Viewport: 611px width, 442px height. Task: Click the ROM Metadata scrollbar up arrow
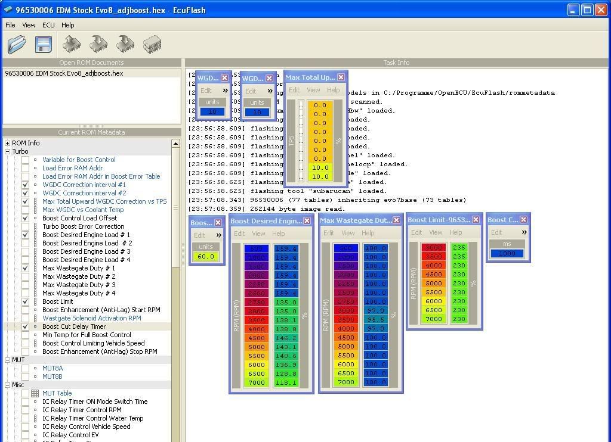[175, 144]
